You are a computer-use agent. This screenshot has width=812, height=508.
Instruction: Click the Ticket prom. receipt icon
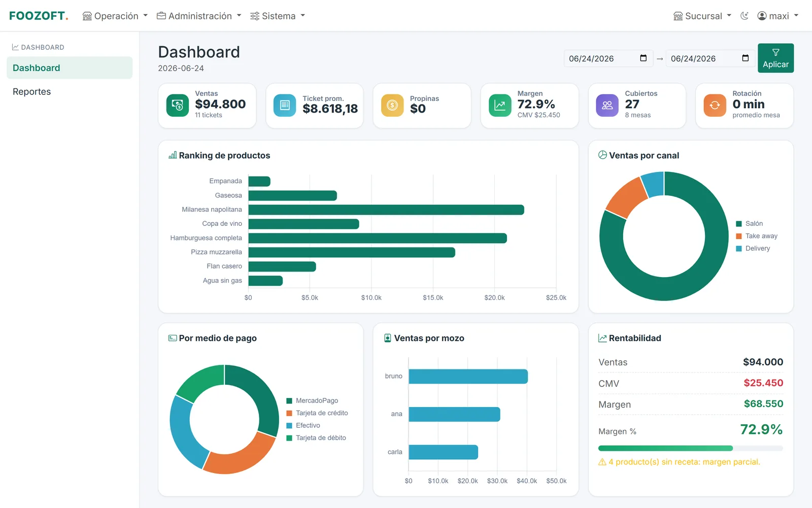[285, 106]
